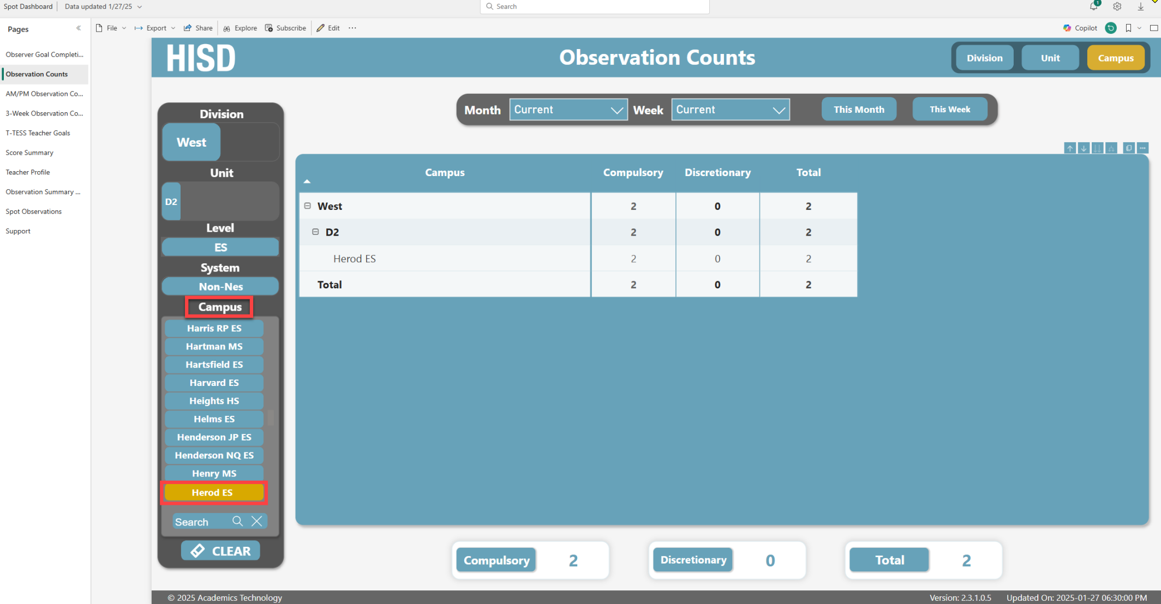Click Share in the toolbar
The height and width of the screenshot is (604, 1161).
point(198,28)
